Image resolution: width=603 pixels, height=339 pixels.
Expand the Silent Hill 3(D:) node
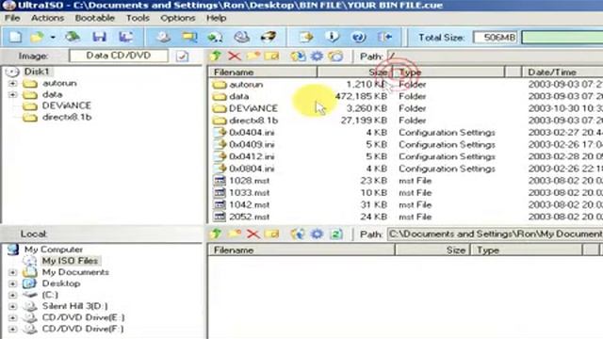tap(12, 306)
